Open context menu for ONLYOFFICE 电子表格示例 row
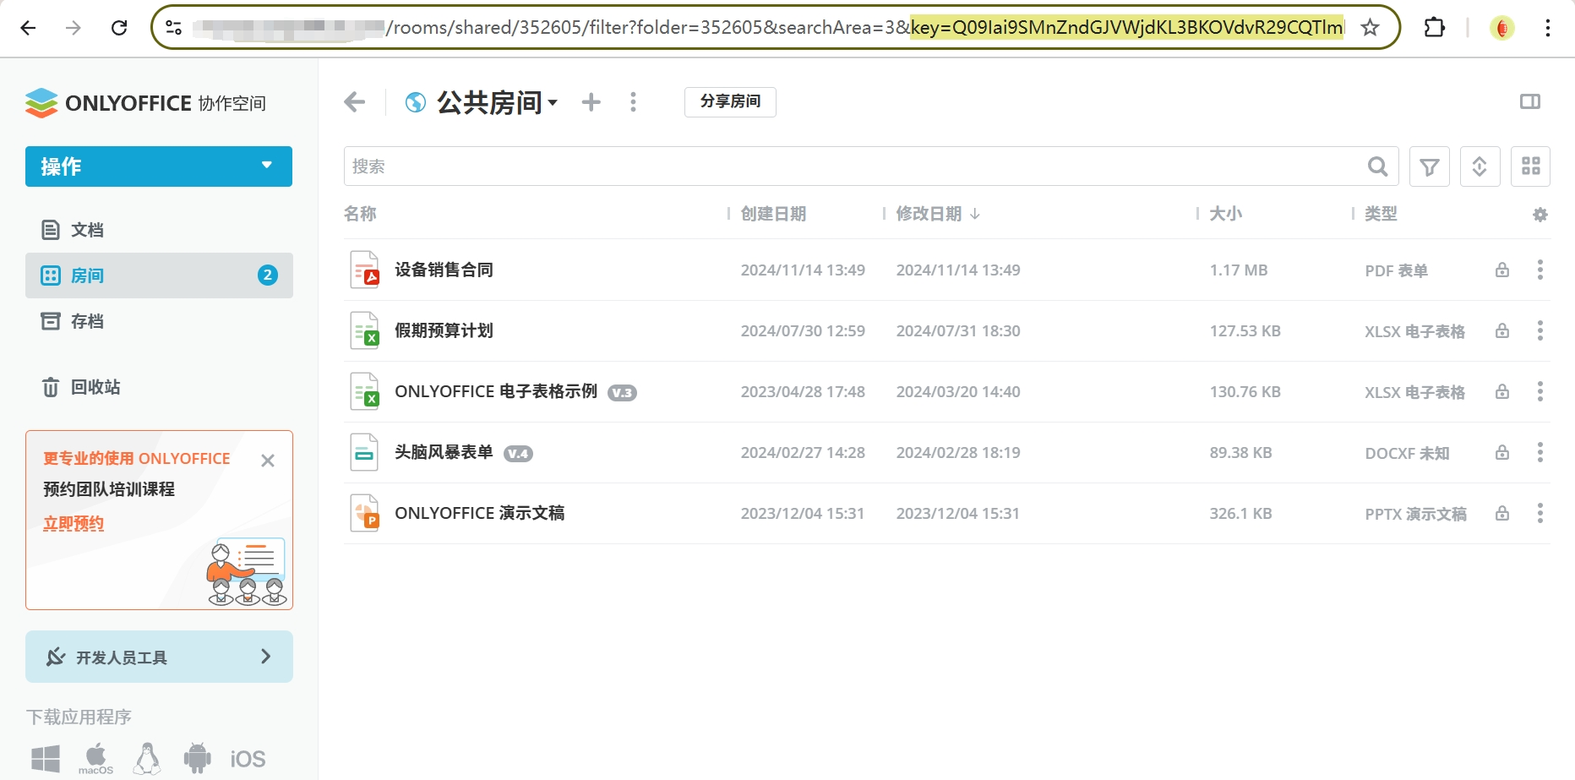 point(1540,391)
